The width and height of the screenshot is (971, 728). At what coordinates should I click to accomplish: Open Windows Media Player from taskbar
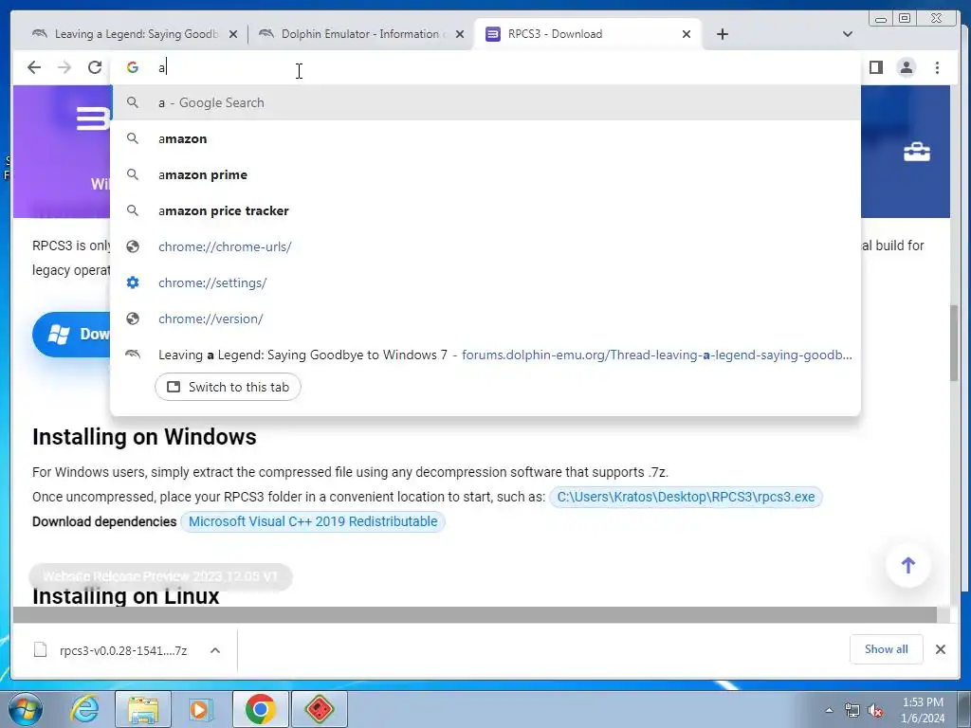[201, 709]
